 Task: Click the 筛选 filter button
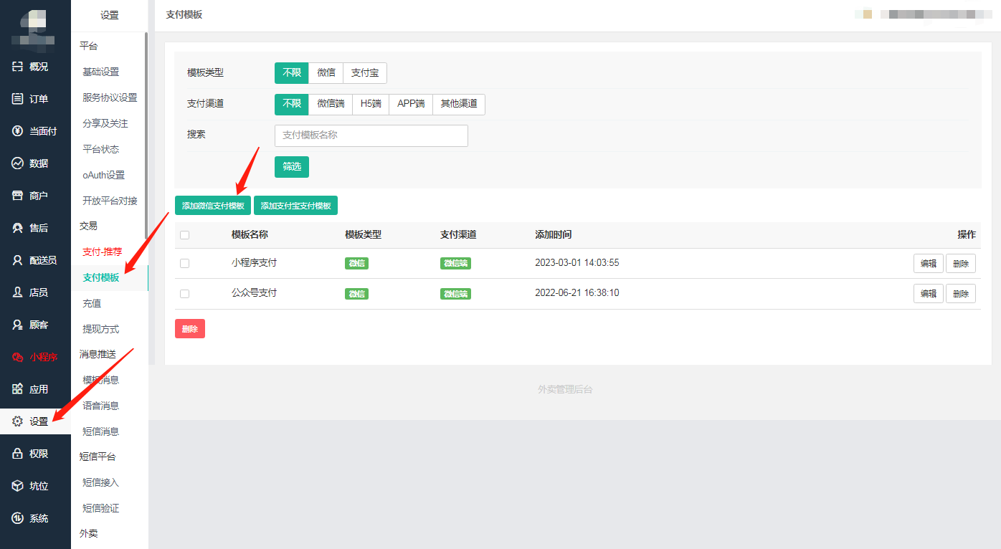[x=292, y=166]
